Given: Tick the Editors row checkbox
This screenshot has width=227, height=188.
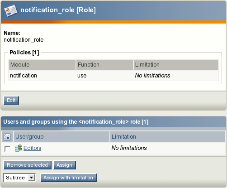Looking at the screenshot, I should coord(7,149).
